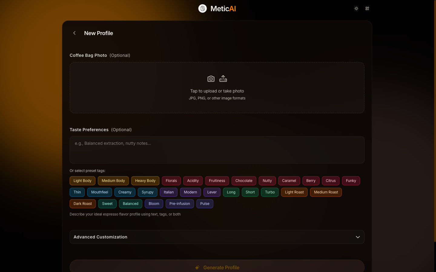Click the 'Describe your ideal espresso' helper text

click(x=125, y=214)
